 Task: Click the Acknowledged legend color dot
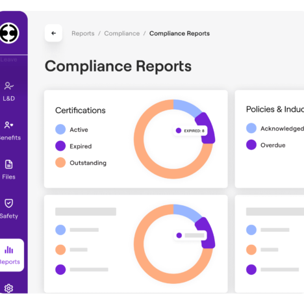point(251,128)
